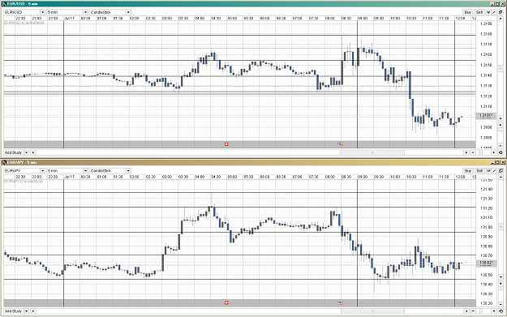Click Jul 17 date label on EUR/JPY time axis
This screenshot has width=507, height=317.
coord(69,177)
